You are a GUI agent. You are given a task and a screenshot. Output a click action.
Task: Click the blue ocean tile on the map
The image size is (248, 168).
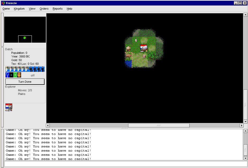(x=128, y=64)
